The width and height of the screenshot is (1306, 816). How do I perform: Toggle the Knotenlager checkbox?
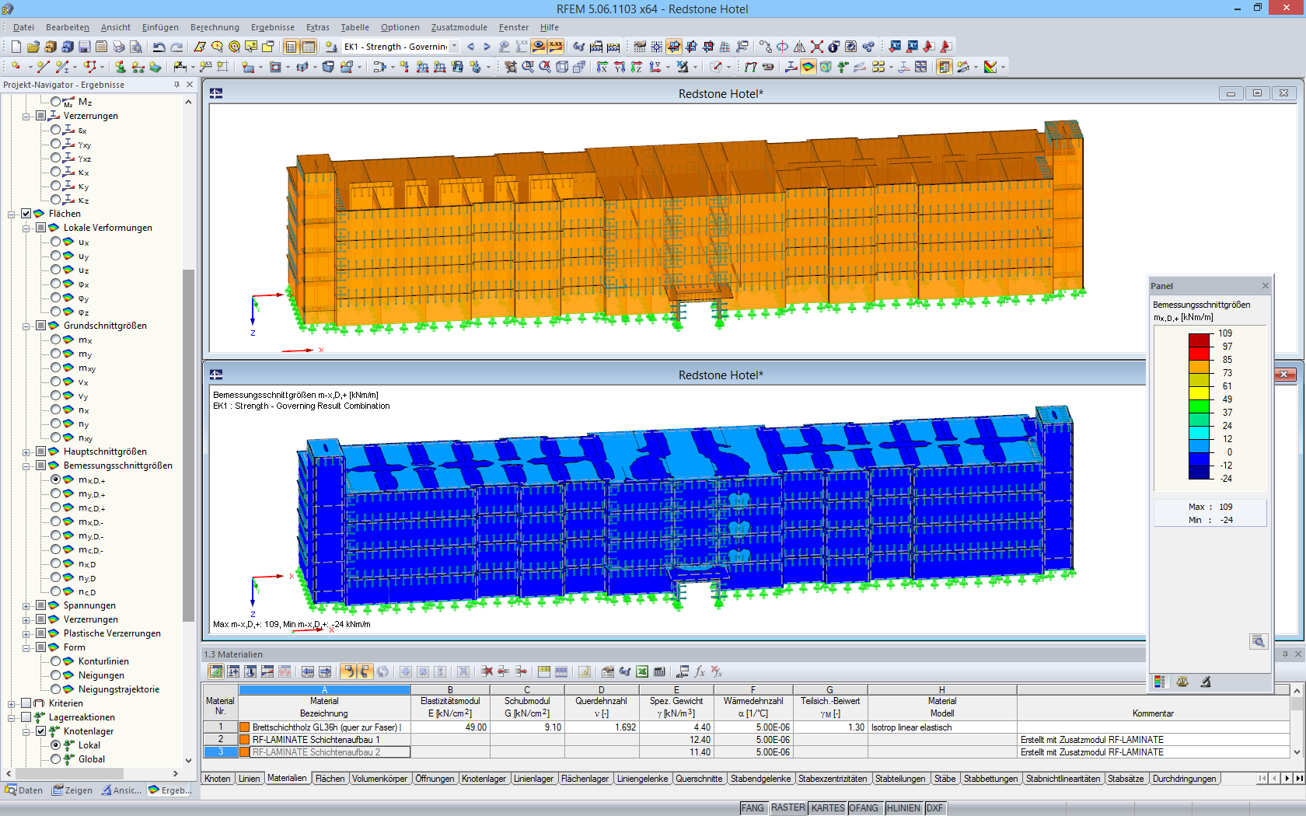pyautogui.click(x=40, y=731)
